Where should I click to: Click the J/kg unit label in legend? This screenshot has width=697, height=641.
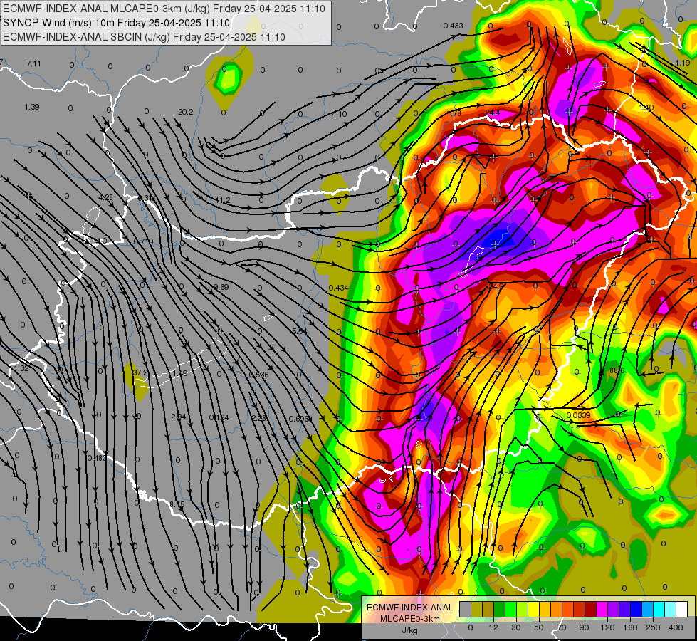[410, 630]
